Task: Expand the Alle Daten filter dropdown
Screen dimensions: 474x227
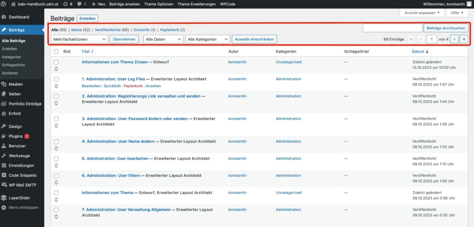Action: click(x=163, y=40)
